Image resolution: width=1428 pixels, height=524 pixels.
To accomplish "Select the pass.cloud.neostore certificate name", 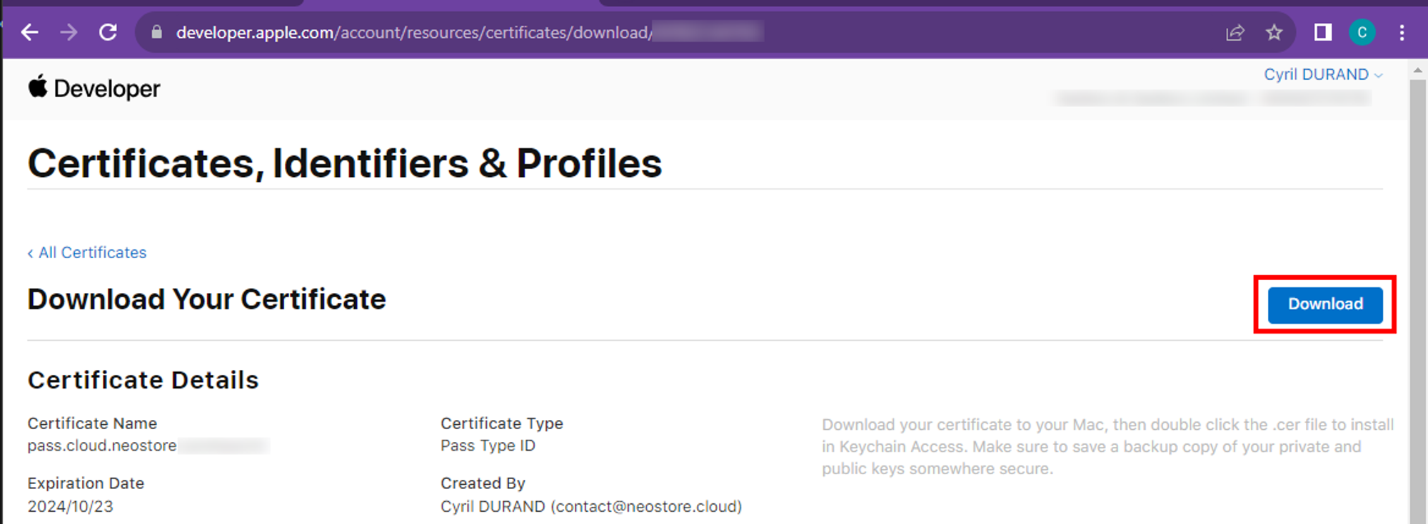I will click(x=102, y=446).
